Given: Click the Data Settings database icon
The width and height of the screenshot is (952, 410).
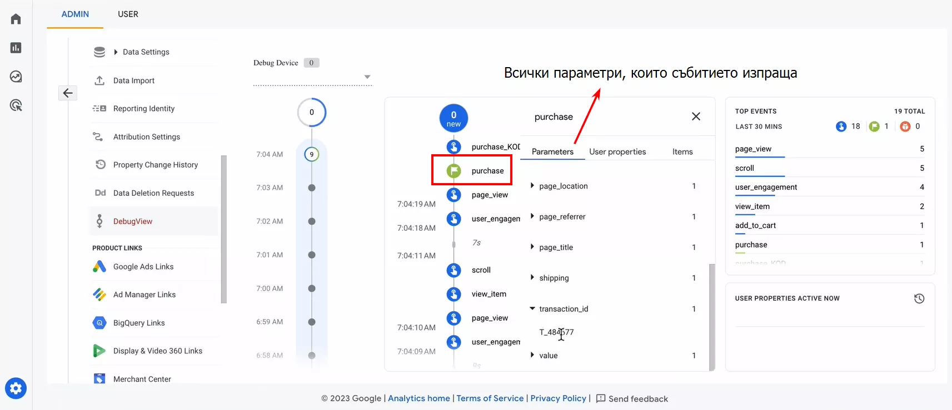Looking at the screenshot, I should [x=99, y=52].
